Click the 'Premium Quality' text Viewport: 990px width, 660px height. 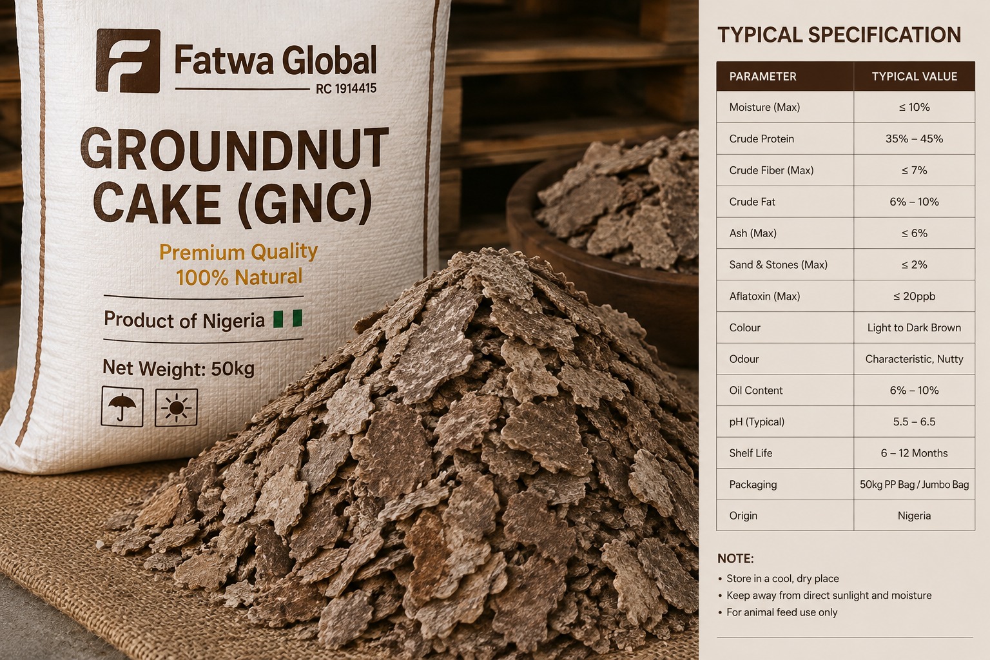click(238, 251)
